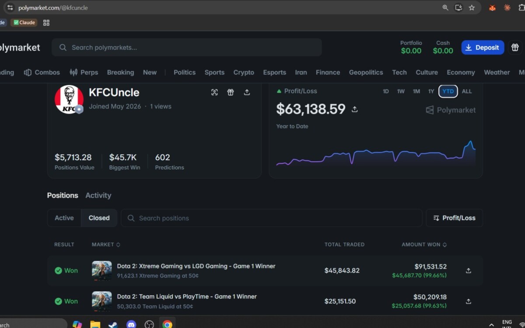Select the 1M profit range
Screen dimensions: 525x328
[x=416, y=91]
